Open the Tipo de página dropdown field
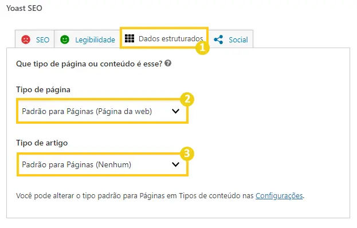Screen dimensions: 357x228 pyautogui.click(x=102, y=111)
